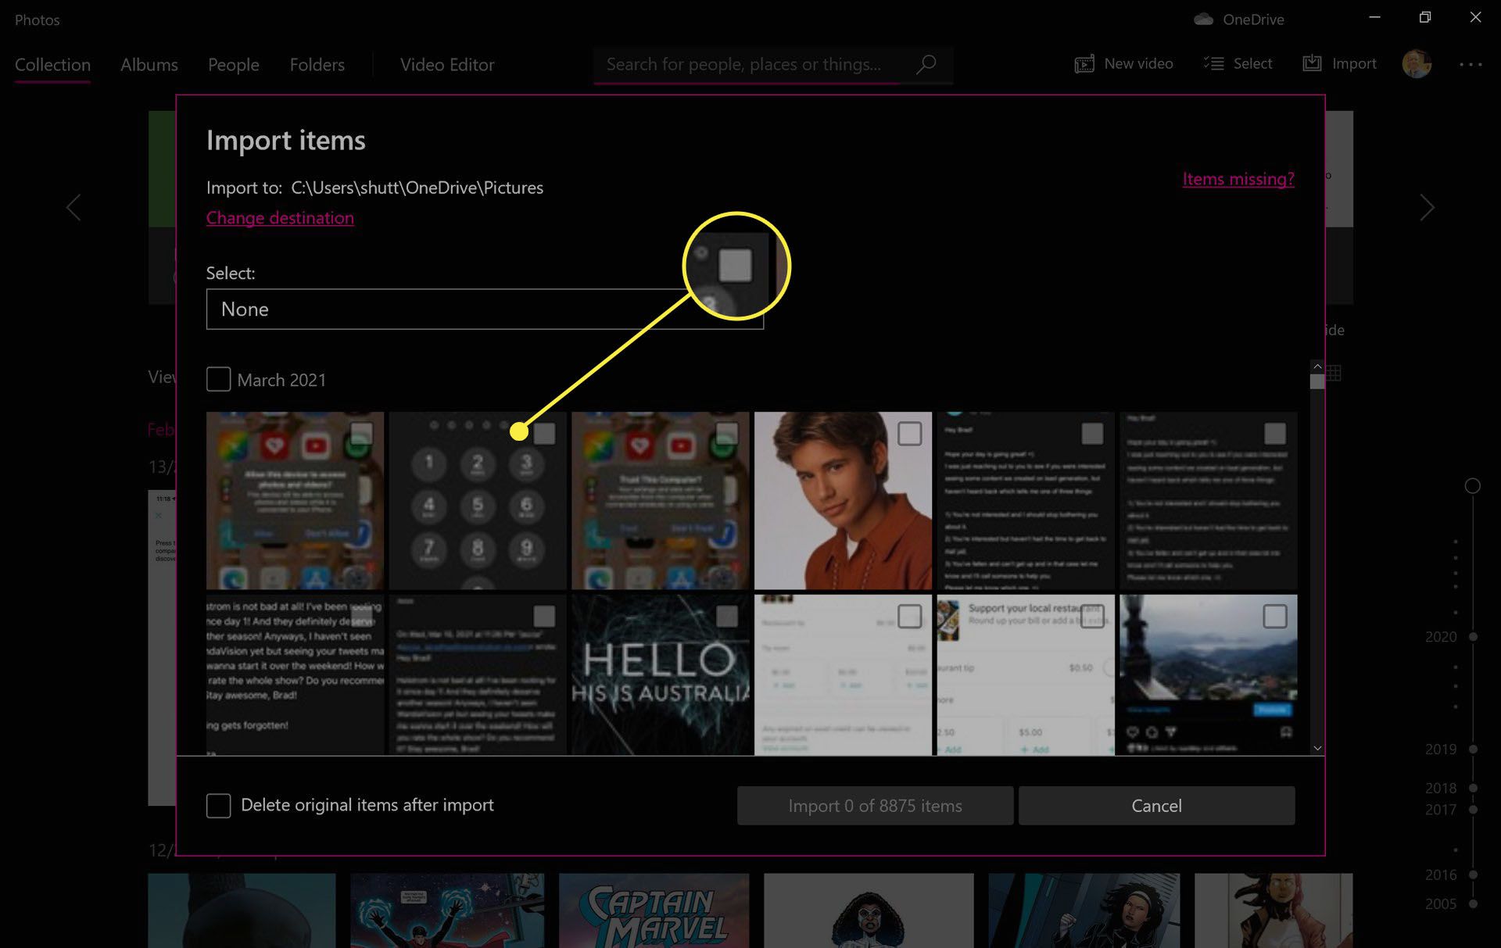Click the Cancel button
The height and width of the screenshot is (948, 1501).
(1157, 805)
